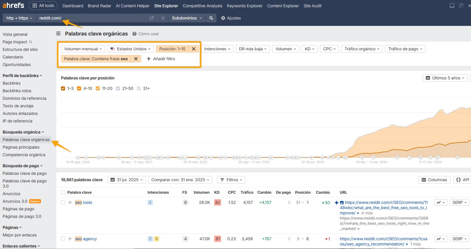Viewport: 471px width, 249px height.
Task: Toggle the hamburger sidebar menu
Action: [58, 34]
